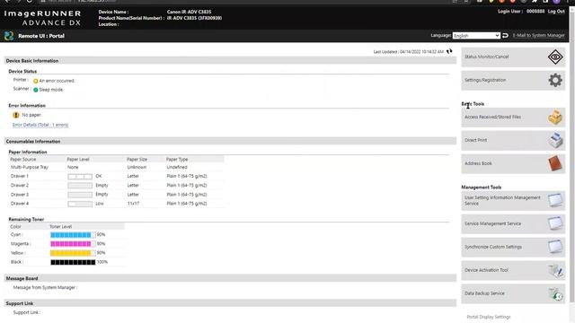The width and height of the screenshot is (575, 323).
Task: Open Error Details (Total: 1 errors) link
Action: pyautogui.click(x=40, y=125)
